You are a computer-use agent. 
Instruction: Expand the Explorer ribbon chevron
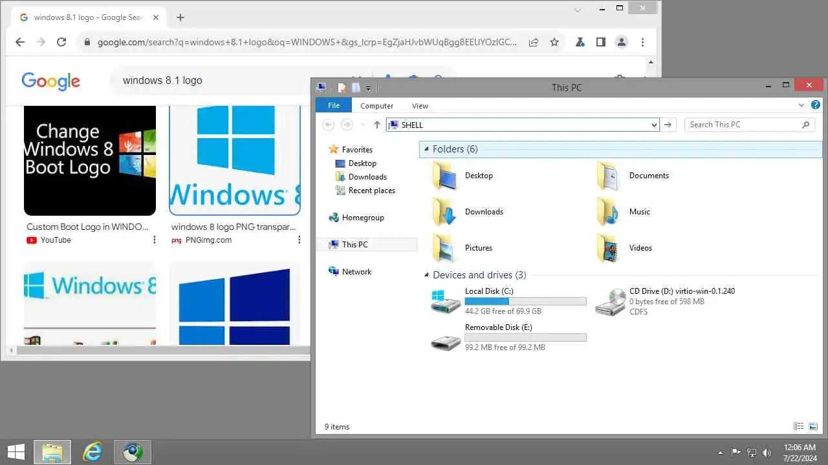pyautogui.click(x=802, y=105)
